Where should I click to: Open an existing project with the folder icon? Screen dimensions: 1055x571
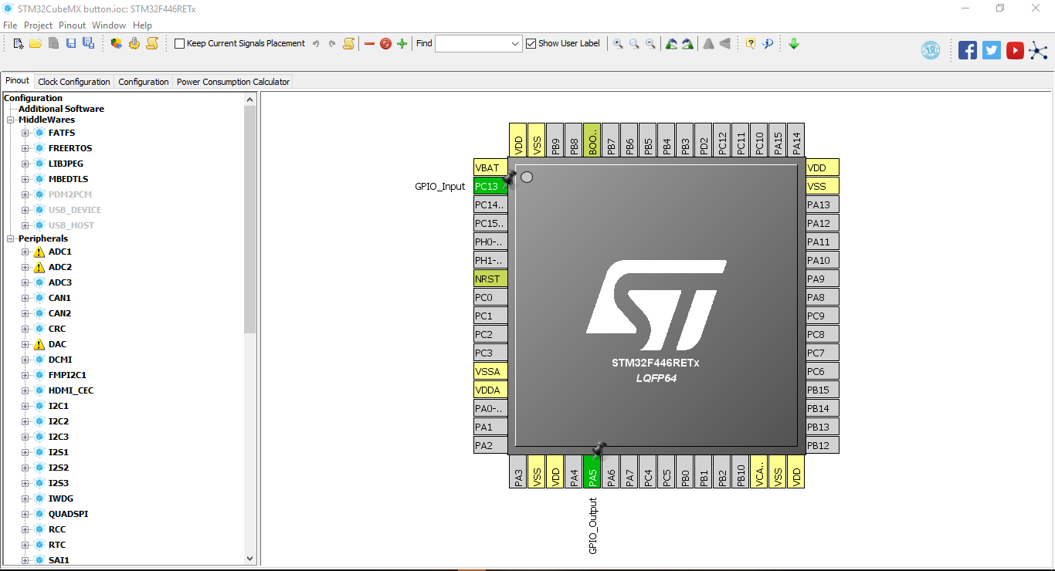tap(36, 43)
